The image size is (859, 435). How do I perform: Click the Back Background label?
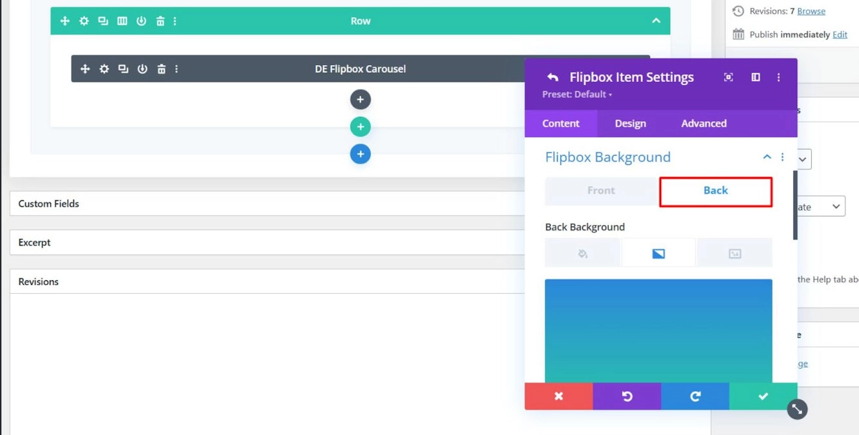tap(585, 227)
